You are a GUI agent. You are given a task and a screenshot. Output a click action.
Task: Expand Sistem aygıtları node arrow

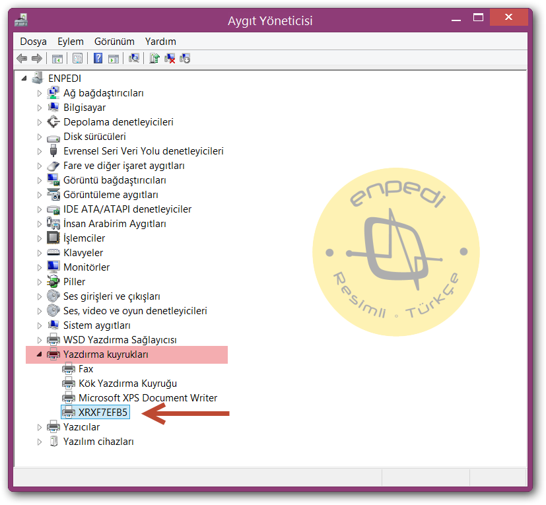coord(40,325)
